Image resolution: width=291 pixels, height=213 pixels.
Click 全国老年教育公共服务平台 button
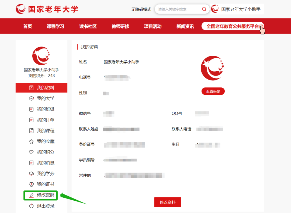[233, 26]
